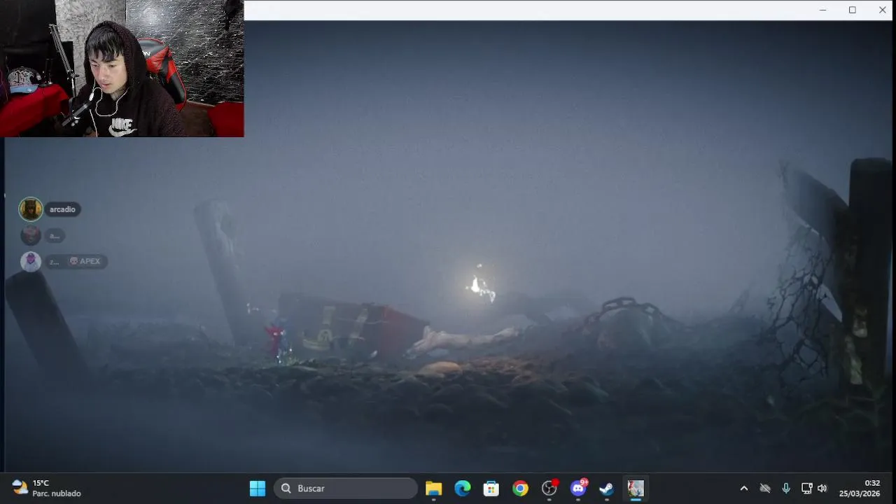Click the crossed-out cloud icon in the system tray
Screen dimensions: 896x504
(x=765, y=488)
